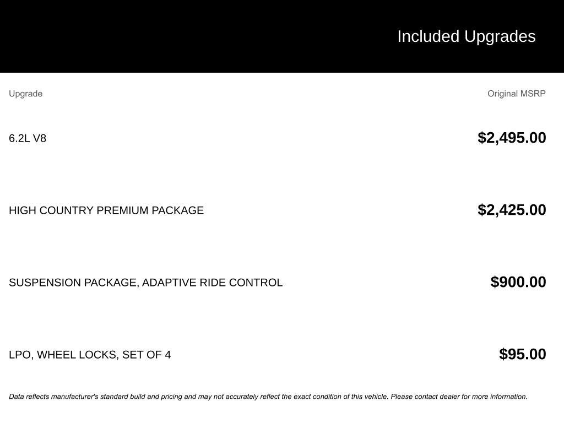Click the word "Upgrades" in the black banner
Screen dimensions: 564x423
(x=500, y=36)
